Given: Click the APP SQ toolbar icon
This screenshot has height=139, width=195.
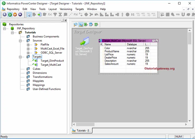Looking at the screenshot, I should click(x=143, y=14).
